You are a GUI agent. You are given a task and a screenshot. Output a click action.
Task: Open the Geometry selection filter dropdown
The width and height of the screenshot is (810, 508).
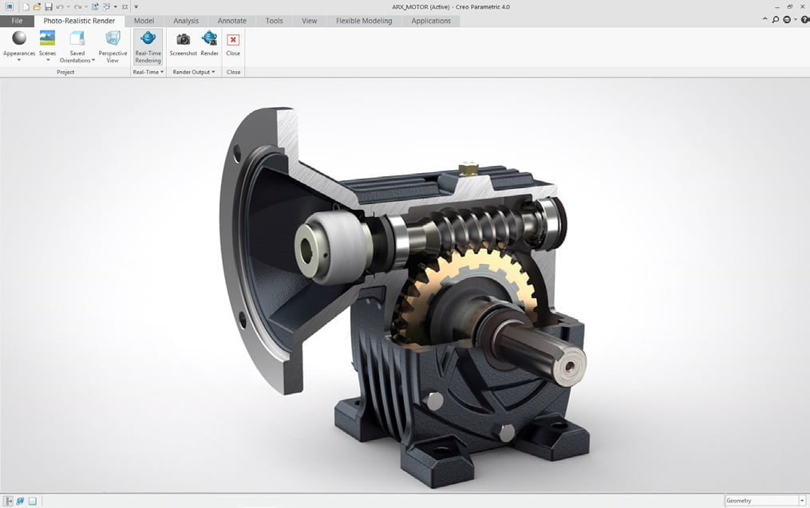click(x=801, y=501)
